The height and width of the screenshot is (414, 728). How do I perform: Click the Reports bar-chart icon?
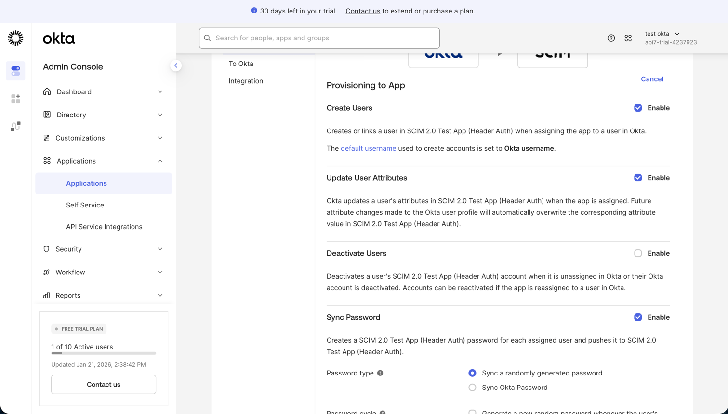coord(46,295)
